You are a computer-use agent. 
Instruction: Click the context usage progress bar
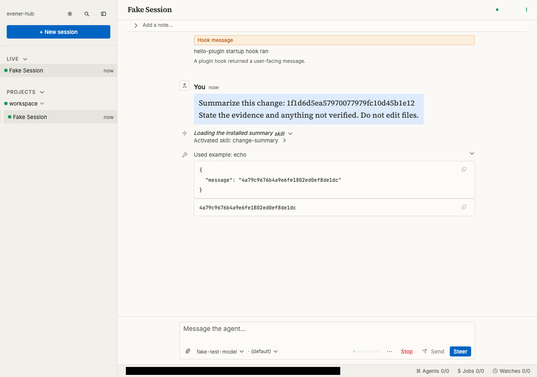pos(367,351)
